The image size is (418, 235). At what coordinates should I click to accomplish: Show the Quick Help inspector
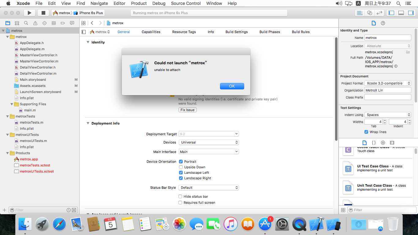383,23
